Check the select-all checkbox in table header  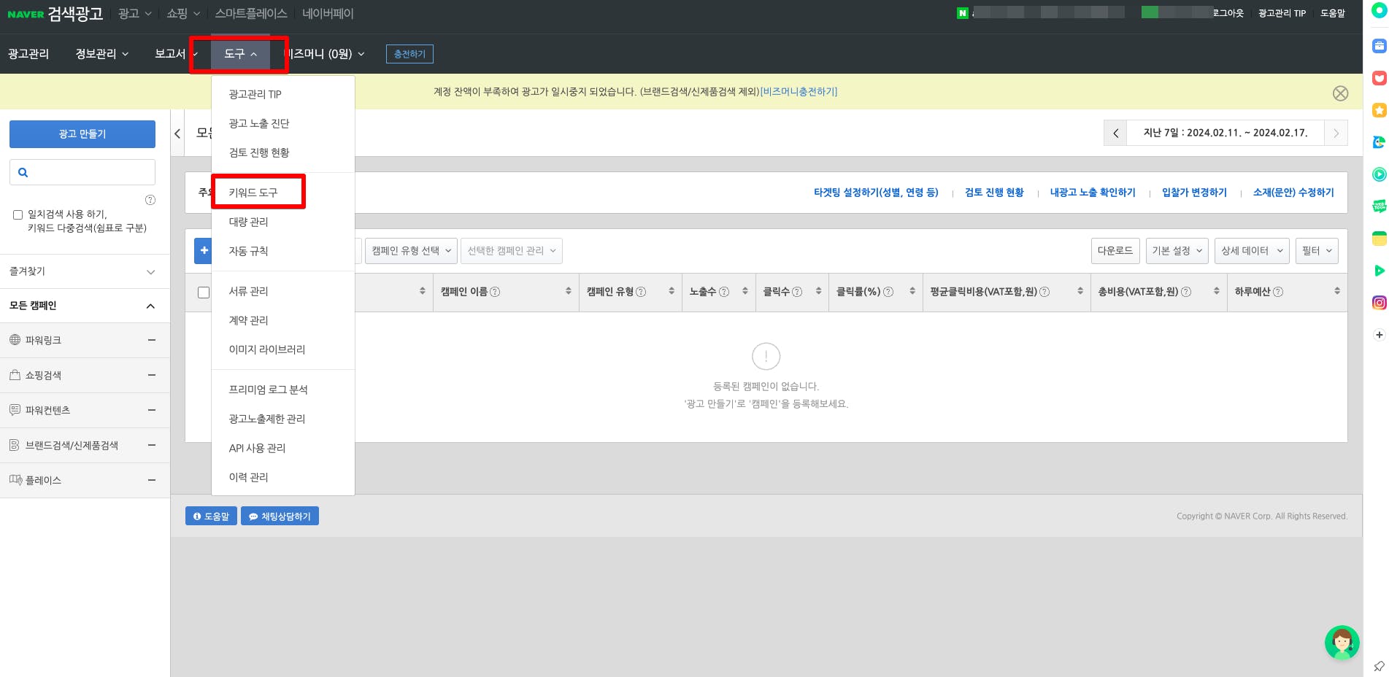click(204, 293)
